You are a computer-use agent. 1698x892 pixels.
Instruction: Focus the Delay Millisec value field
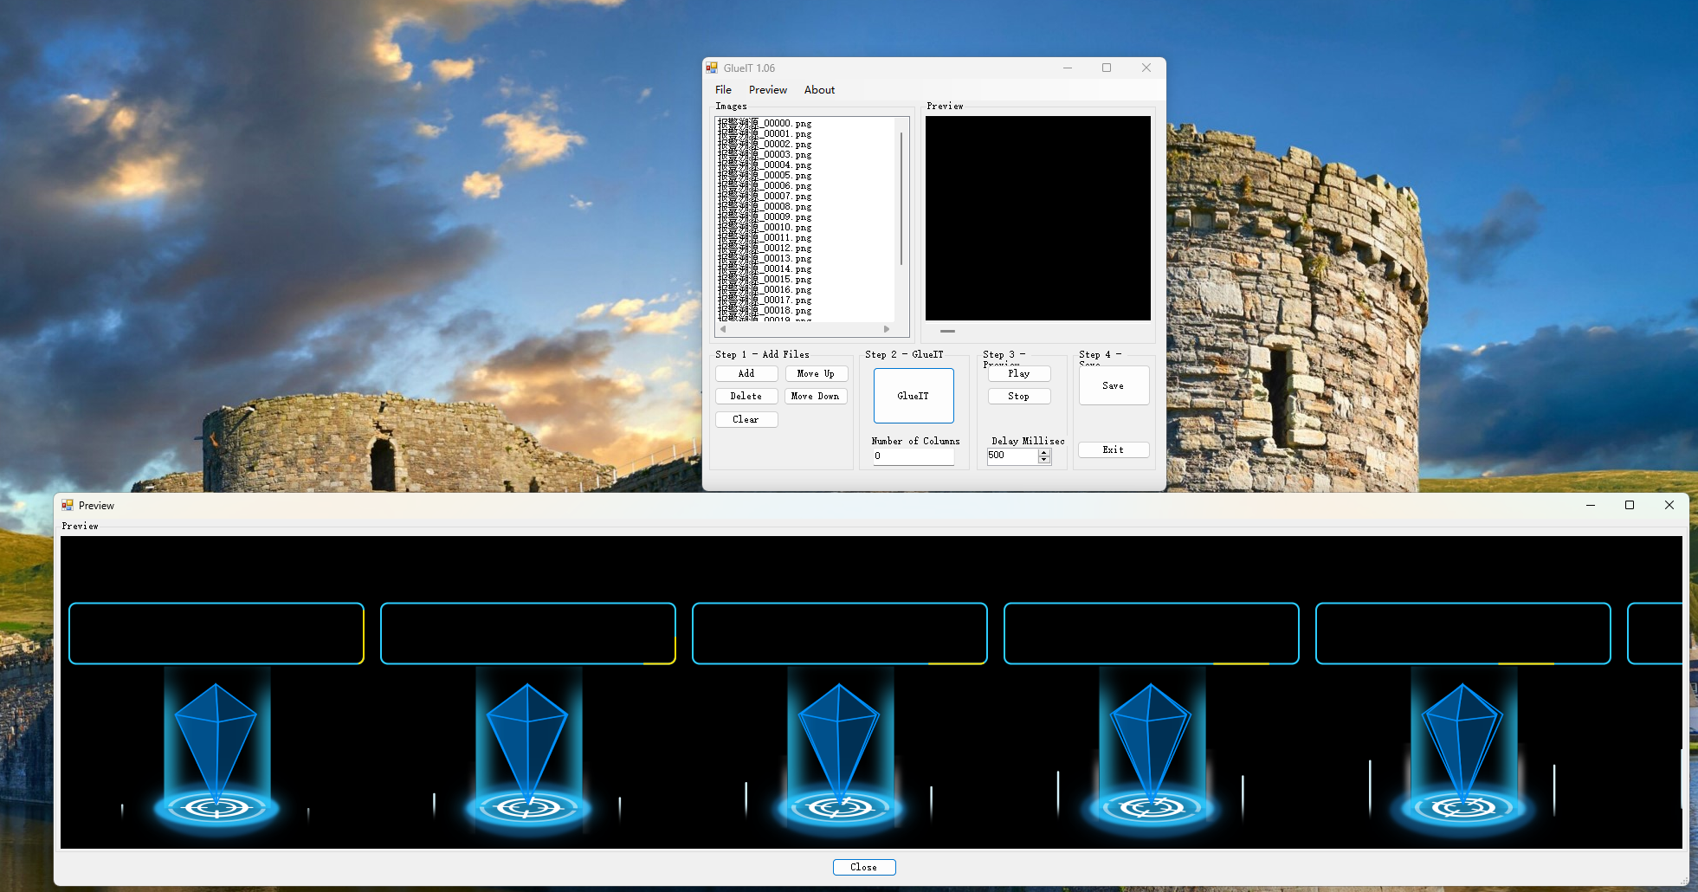pyautogui.click(x=1011, y=456)
